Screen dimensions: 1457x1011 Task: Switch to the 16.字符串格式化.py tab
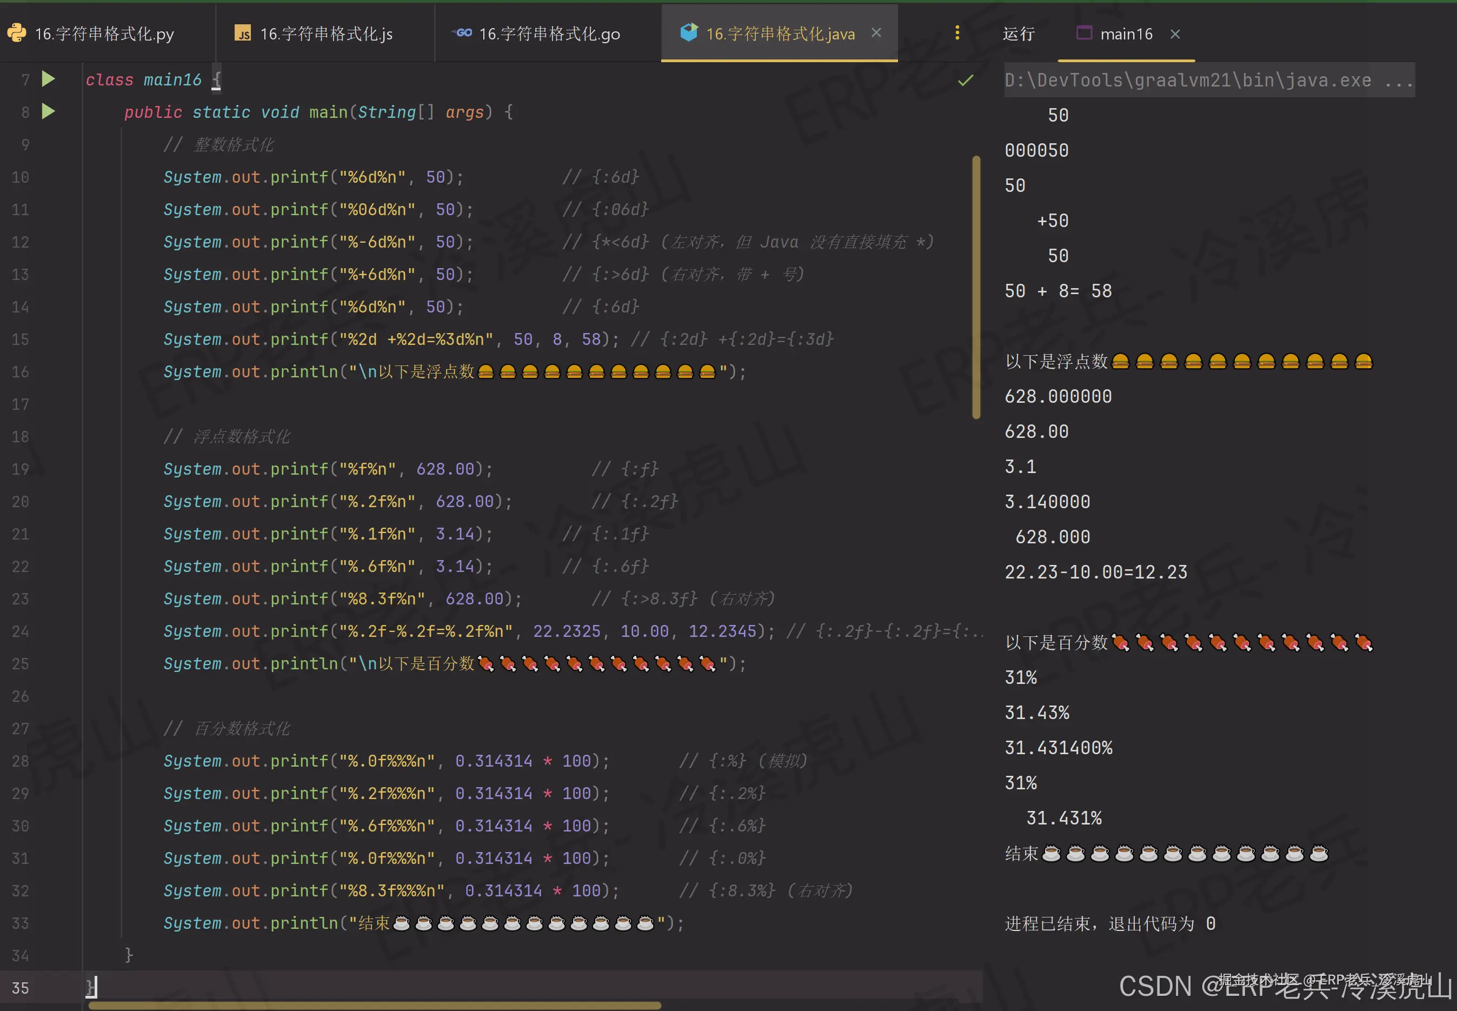104,34
